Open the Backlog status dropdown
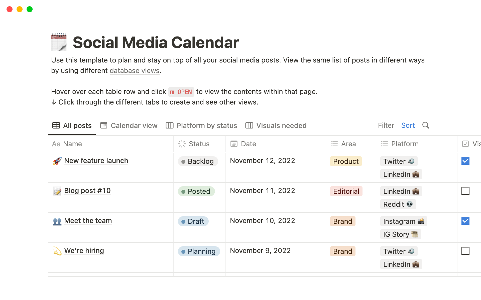Screen dimensions: 481x300 (x=198, y=161)
